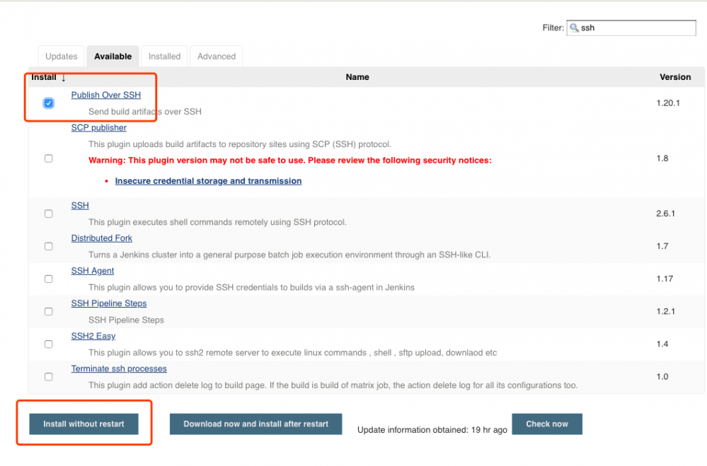Open the Advanced tab
The image size is (707, 466).
pos(216,56)
